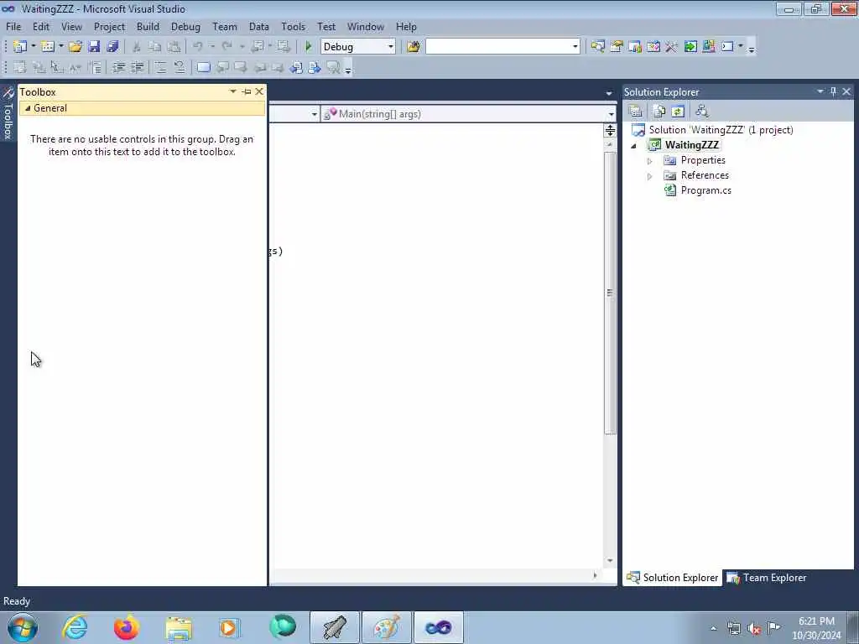Open the Main(string[] args) members dropdown
Screen dimensions: 859x644
pyautogui.click(x=611, y=114)
